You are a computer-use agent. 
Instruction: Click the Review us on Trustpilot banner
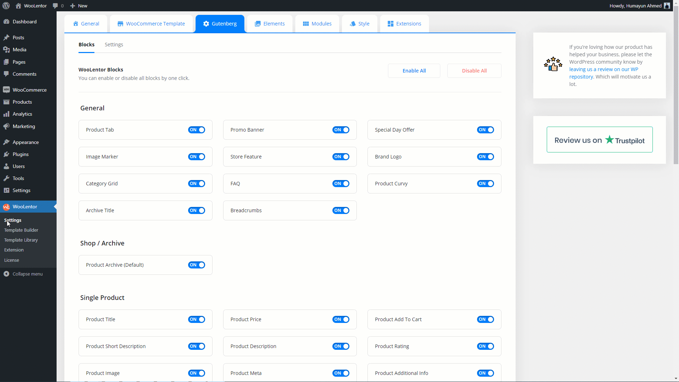pyautogui.click(x=599, y=140)
